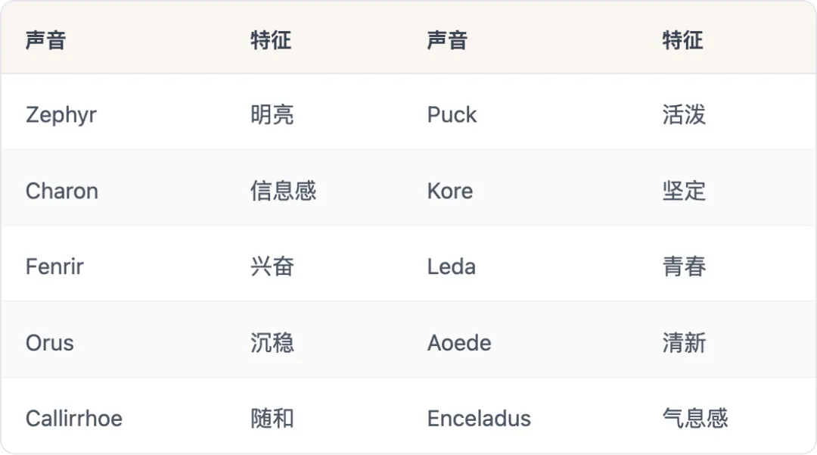Click the Orus voice name
The width and height of the screenshot is (817, 455).
(49, 343)
